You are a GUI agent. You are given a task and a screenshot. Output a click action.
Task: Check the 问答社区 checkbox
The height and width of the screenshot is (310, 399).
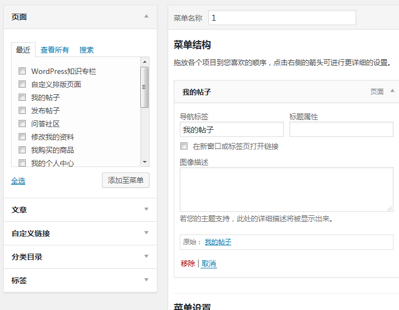coord(22,124)
